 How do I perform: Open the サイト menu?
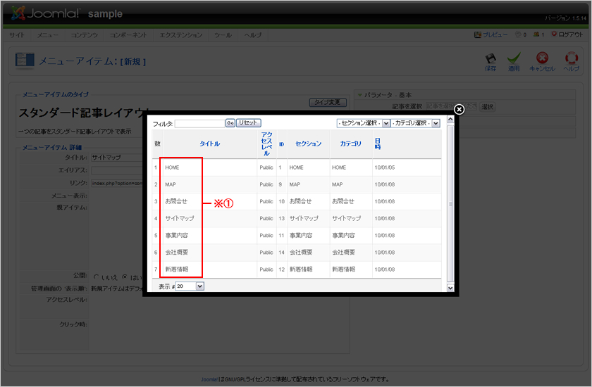point(17,35)
